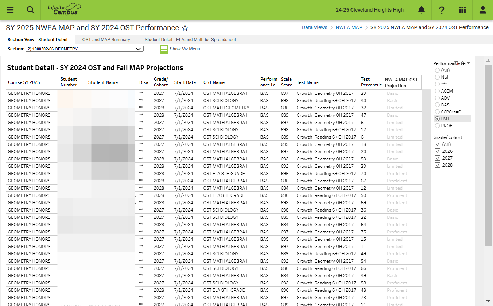Click the 24-25 Cleveland Heights High context

[370, 10]
